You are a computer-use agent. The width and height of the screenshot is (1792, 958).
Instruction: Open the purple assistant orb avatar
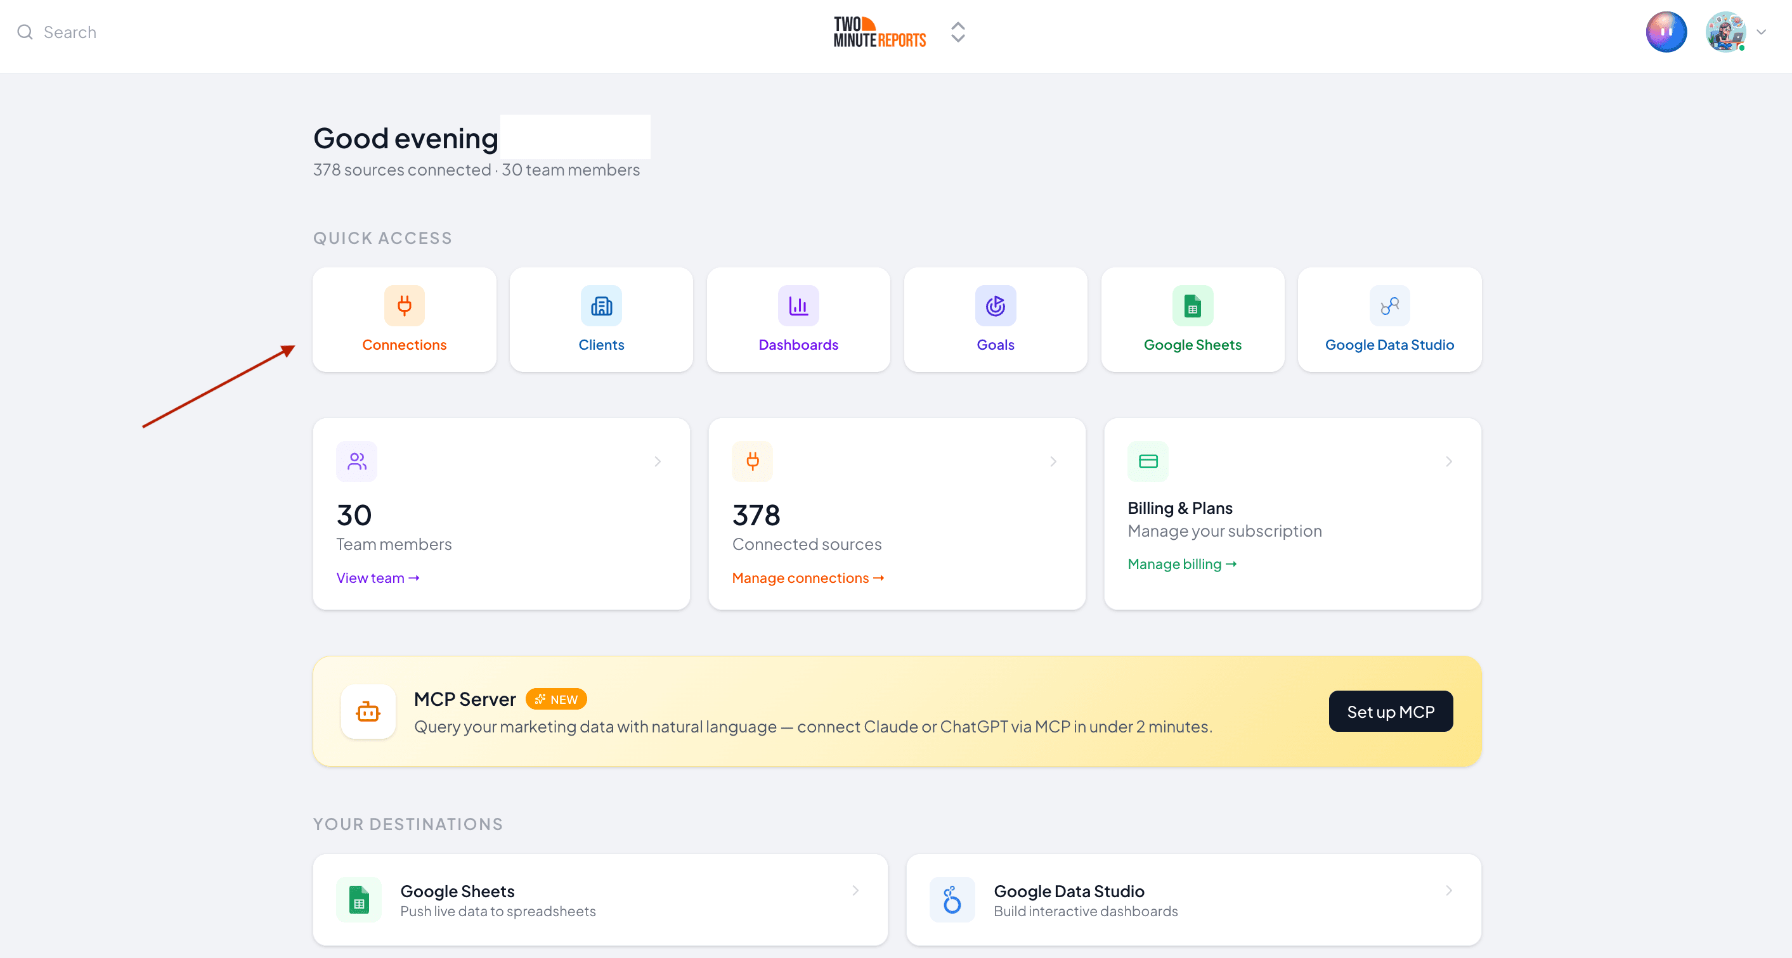pos(1666,32)
